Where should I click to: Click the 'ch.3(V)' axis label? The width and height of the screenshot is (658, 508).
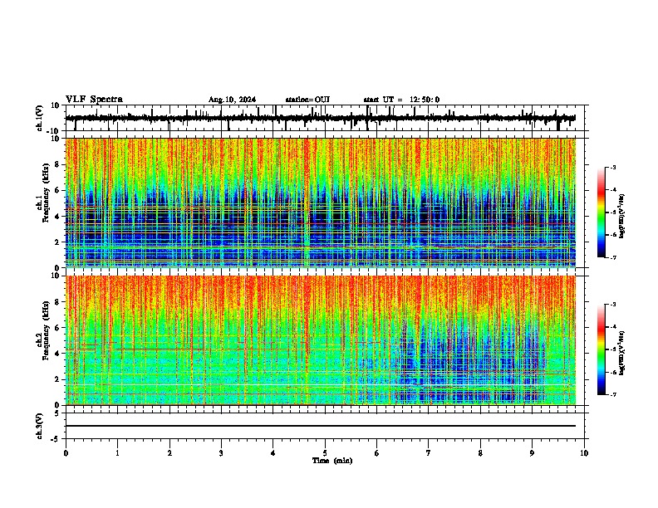[40, 426]
